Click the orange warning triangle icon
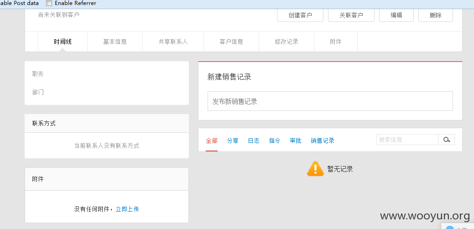This screenshot has width=474, height=229. (315, 169)
